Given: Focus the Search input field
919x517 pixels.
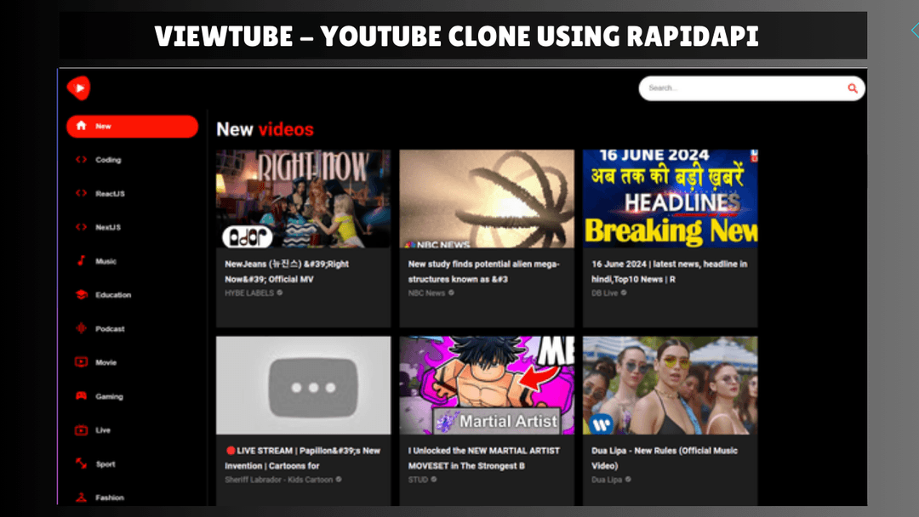Looking at the screenshot, I should click(751, 88).
